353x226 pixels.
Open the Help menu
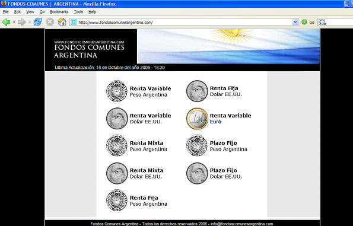click(93, 12)
